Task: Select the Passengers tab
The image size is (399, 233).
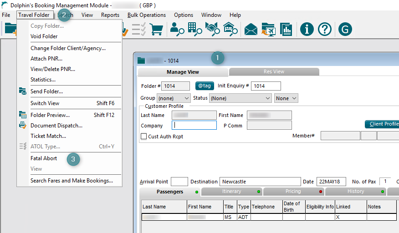Action: tap(170, 192)
